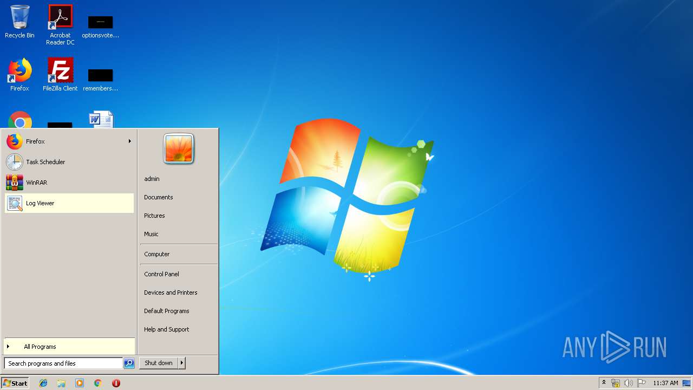Show hidden system tray icons
The height and width of the screenshot is (390, 693).
[x=604, y=382]
